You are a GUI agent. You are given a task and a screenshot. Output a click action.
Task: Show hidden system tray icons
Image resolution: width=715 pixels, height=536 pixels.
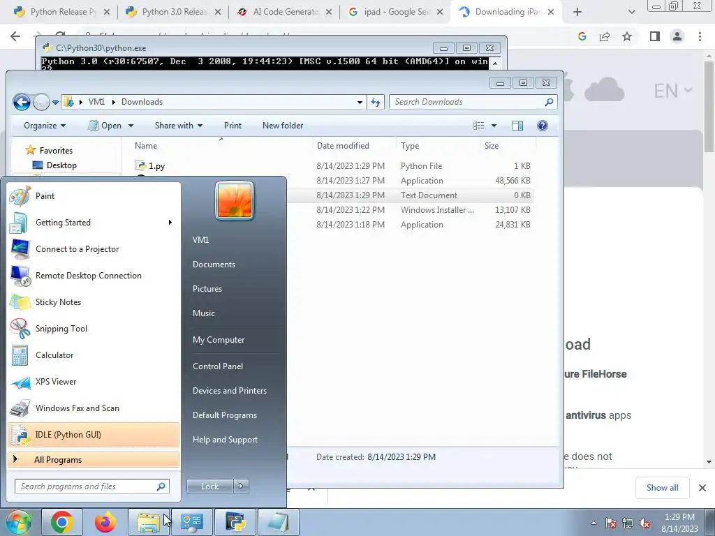594,523
